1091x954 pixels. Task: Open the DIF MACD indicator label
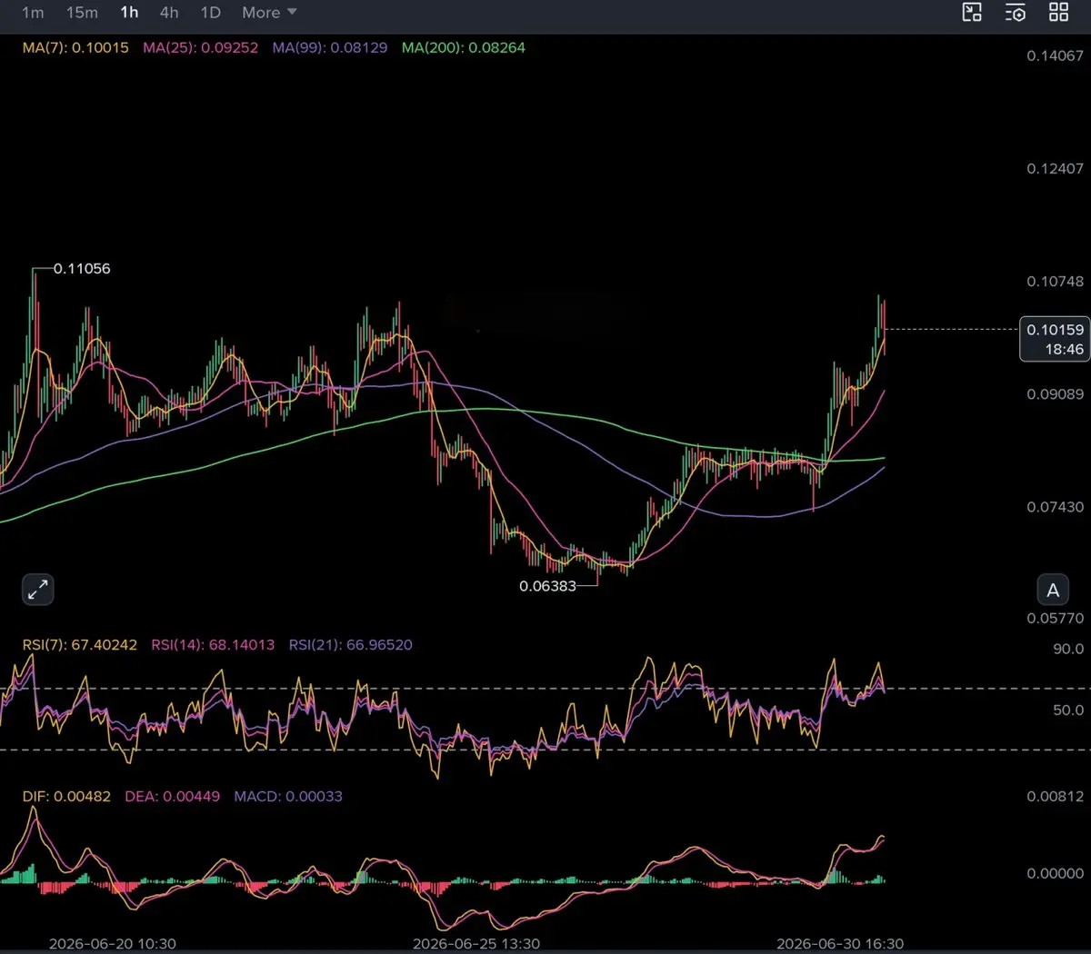point(66,797)
